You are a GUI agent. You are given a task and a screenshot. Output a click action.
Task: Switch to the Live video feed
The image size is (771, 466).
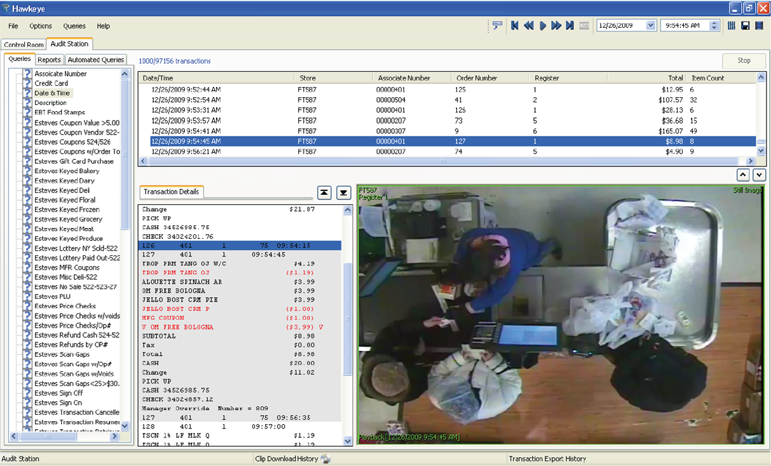tap(584, 25)
